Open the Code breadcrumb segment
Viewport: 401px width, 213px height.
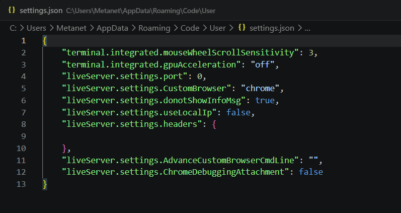[190, 28]
